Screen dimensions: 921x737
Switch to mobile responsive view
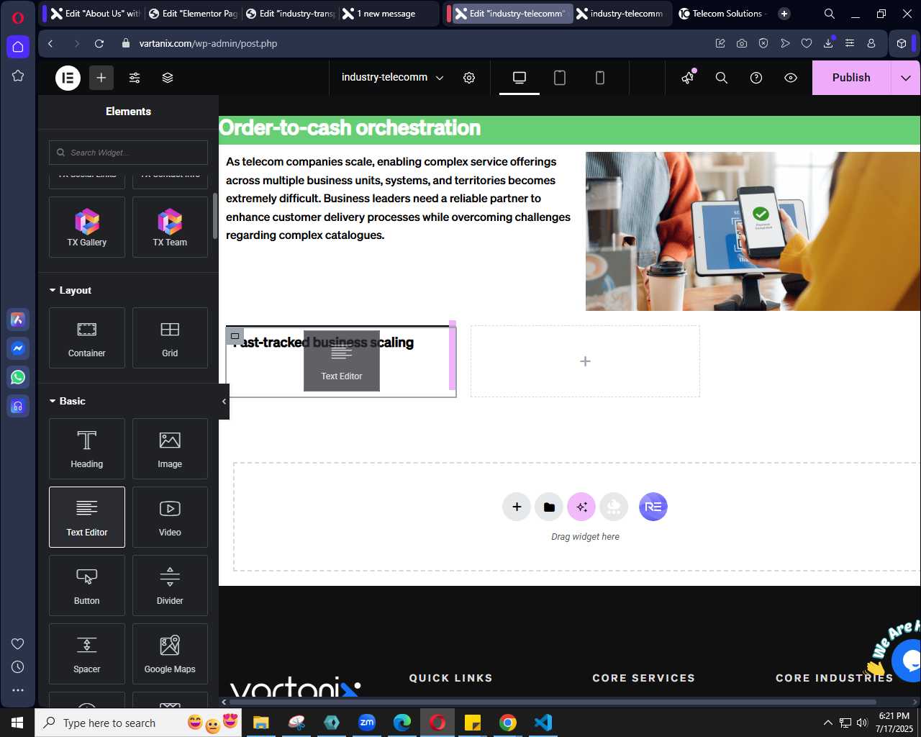point(600,78)
